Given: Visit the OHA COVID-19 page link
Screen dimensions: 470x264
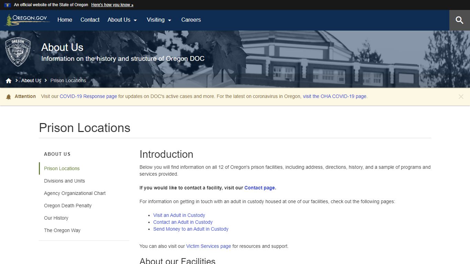Looking at the screenshot, I should click(x=334, y=96).
